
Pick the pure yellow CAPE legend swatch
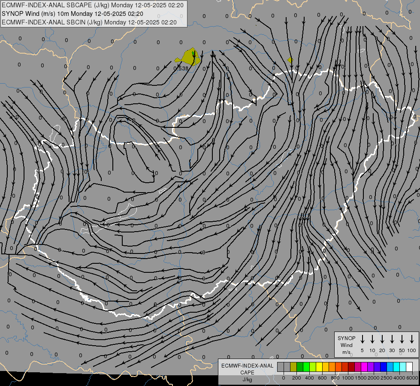click(x=319, y=367)
